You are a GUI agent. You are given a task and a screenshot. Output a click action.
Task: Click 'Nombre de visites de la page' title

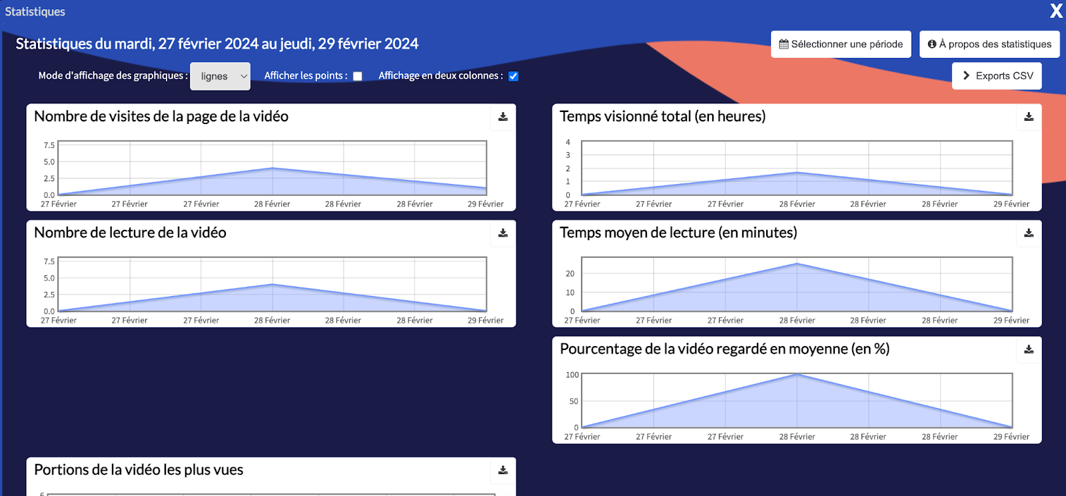click(x=161, y=116)
